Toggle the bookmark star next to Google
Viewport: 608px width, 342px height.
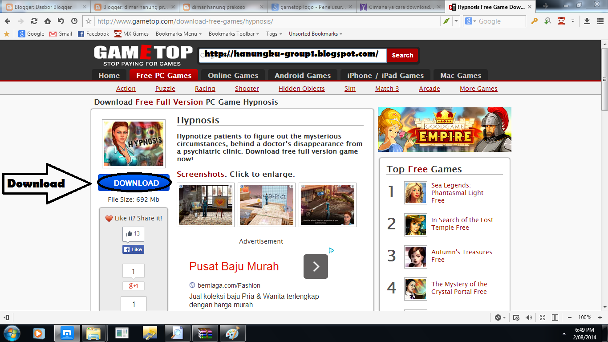[7, 33]
